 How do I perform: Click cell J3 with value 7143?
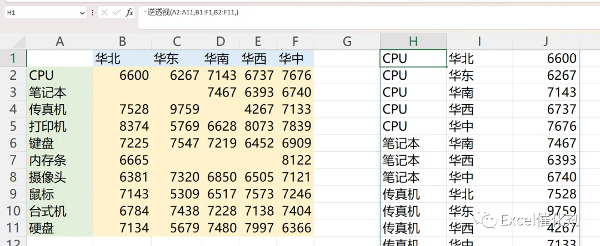(546, 93)
